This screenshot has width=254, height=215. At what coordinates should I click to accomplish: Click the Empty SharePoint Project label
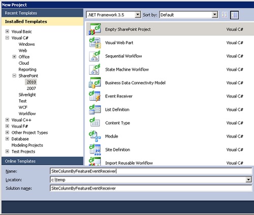click(128, 29)
